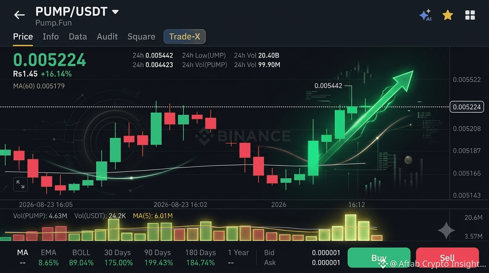Click the 24h 0.004423 stat
The width and height of the screenshot is (489, 273).
153,65
